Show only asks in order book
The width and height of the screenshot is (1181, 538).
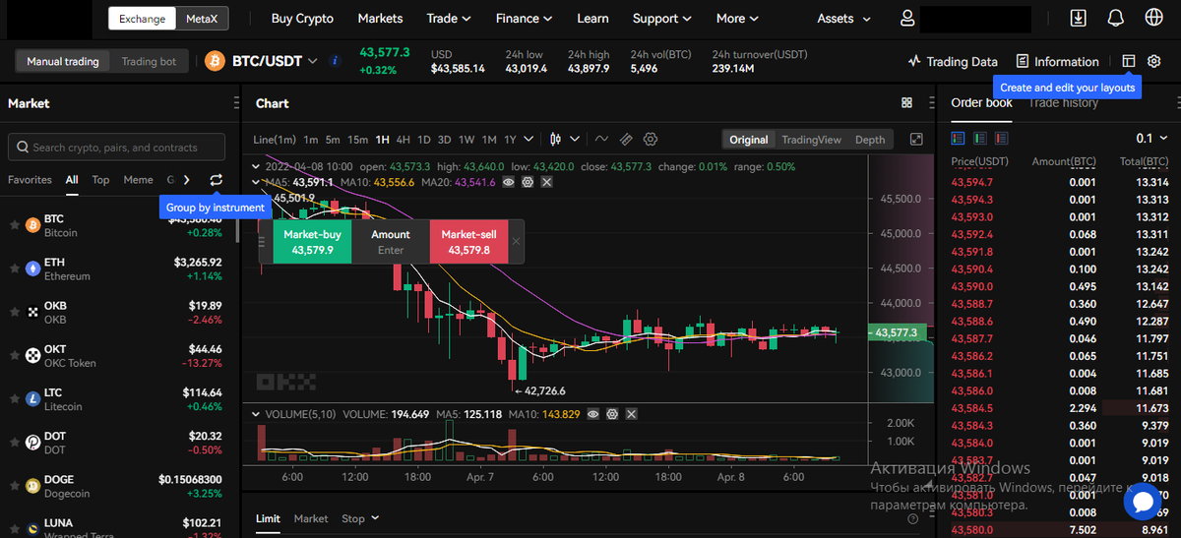1001,139
